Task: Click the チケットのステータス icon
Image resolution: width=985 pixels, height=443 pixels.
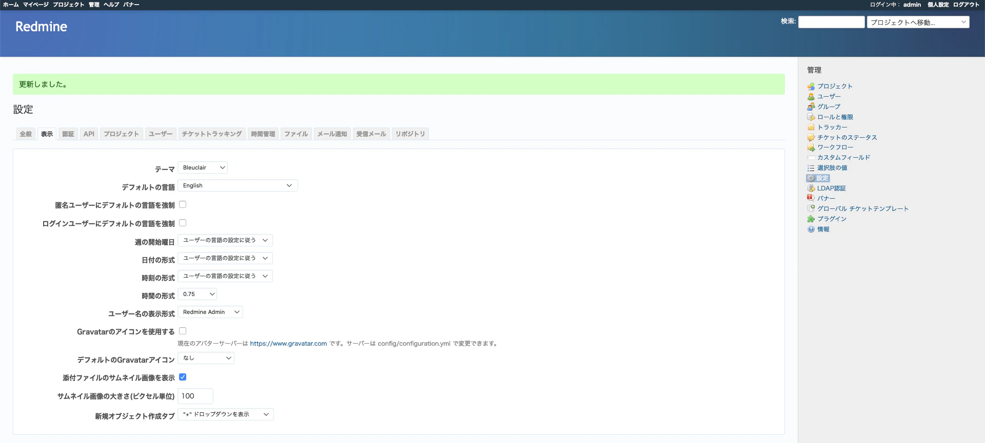Action: pos(811,138)
